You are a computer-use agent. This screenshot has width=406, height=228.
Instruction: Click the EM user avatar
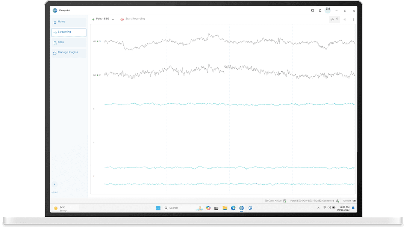(x=328, y=9)
